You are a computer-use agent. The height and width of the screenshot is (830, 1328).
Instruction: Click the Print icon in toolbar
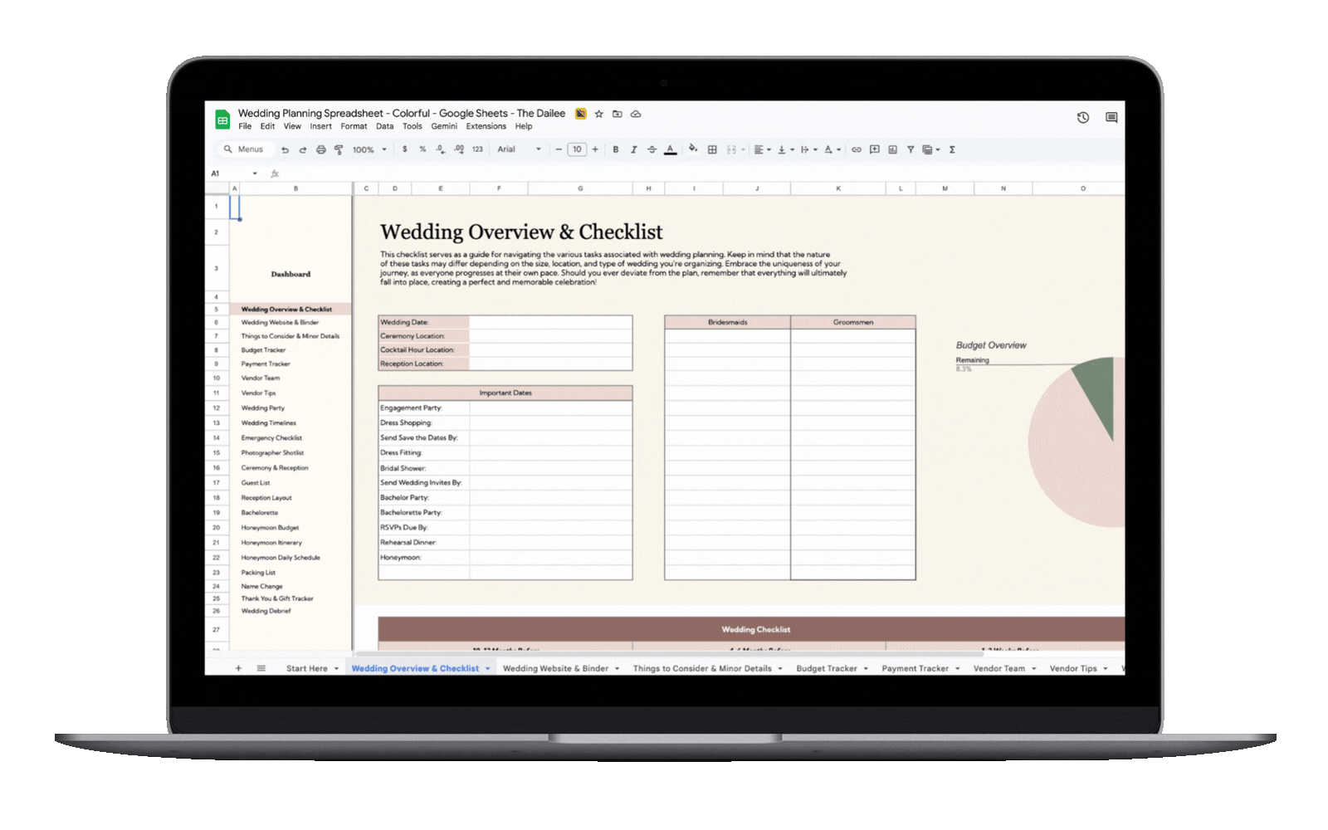click(x=320, y=150)
